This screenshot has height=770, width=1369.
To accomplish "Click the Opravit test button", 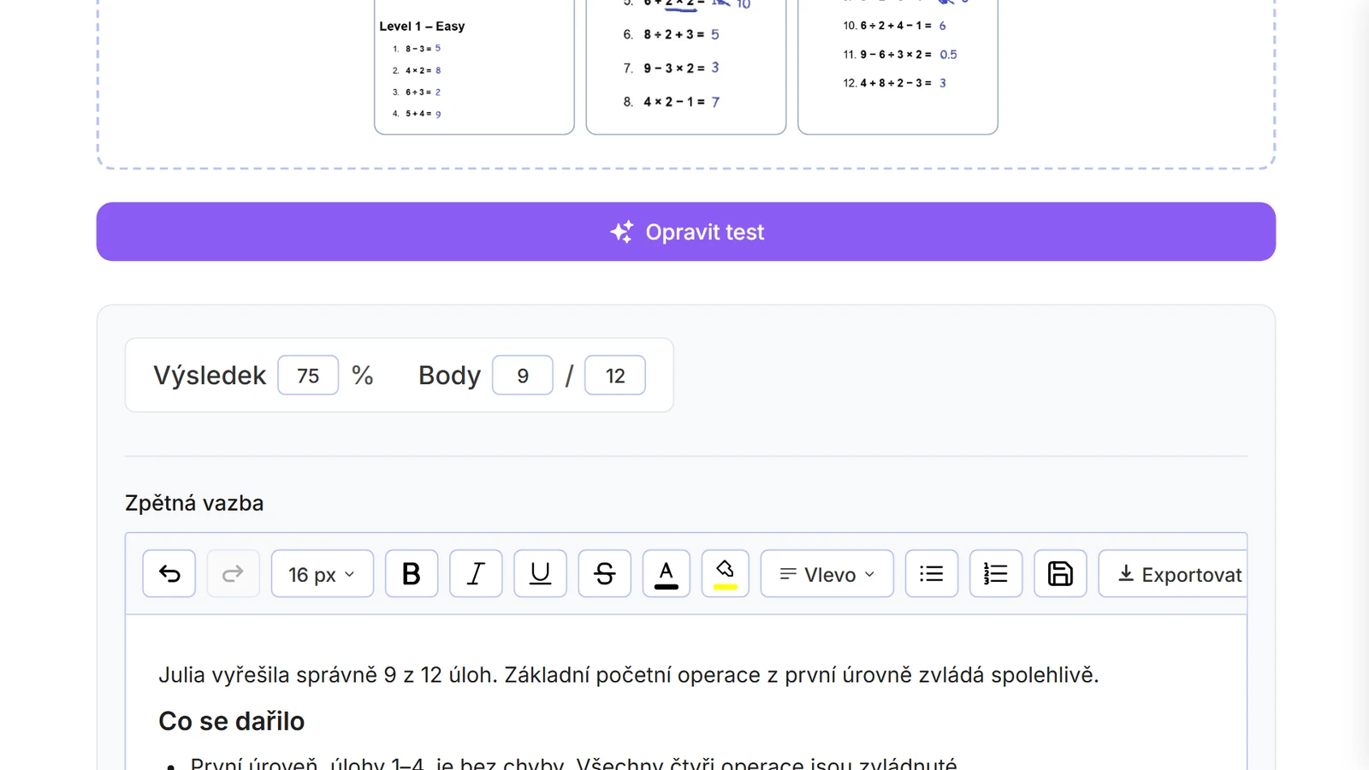I will coord(686,232).
